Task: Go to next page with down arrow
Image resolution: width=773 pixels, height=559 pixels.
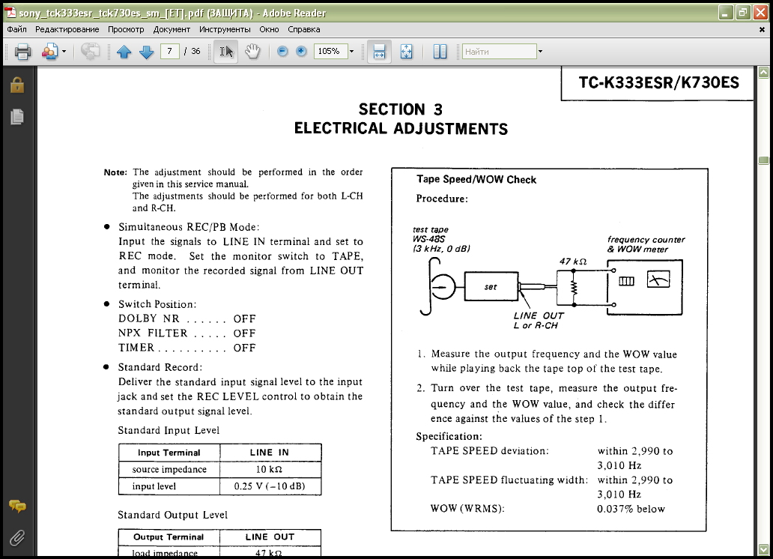Action: tap(146, 52)
